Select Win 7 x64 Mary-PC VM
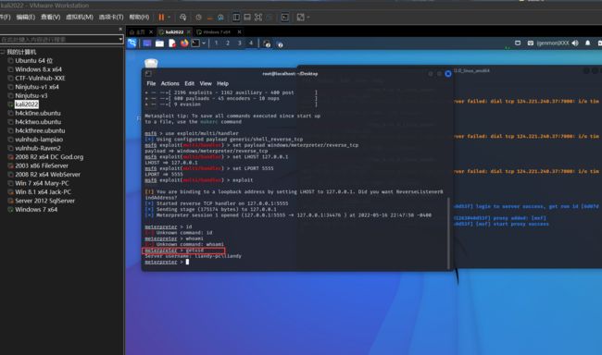 [x=42, y=183]
